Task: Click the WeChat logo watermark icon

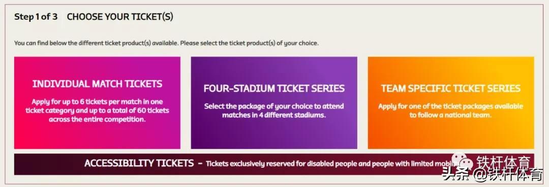Action: pyautogui.click(x=462, y=162)
